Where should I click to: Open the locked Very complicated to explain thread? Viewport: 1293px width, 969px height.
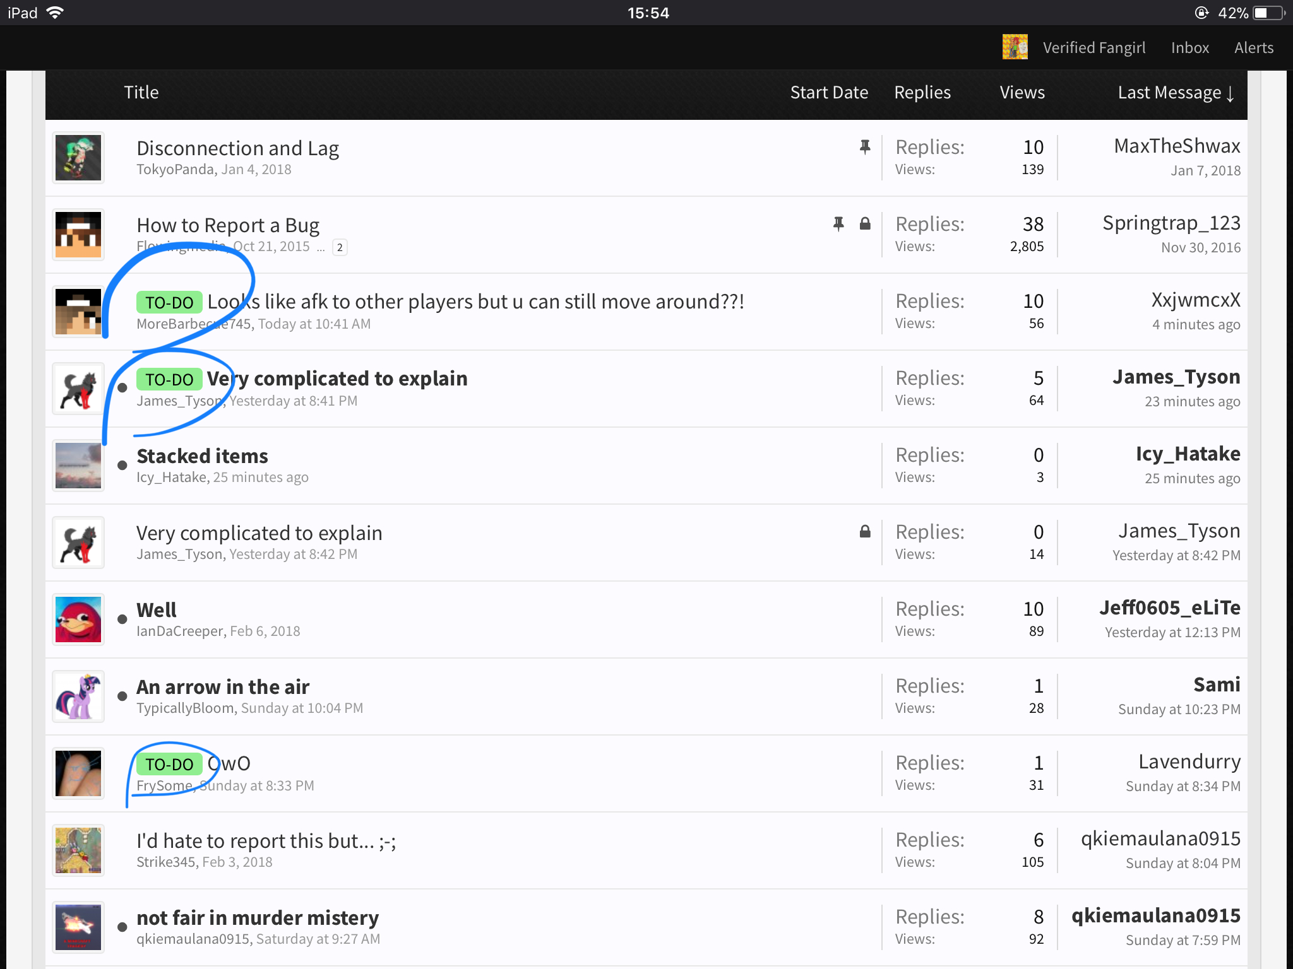259,533
